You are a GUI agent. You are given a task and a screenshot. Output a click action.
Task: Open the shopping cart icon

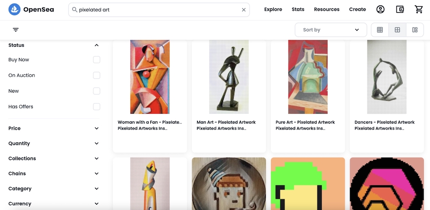[x=419, y=9]
